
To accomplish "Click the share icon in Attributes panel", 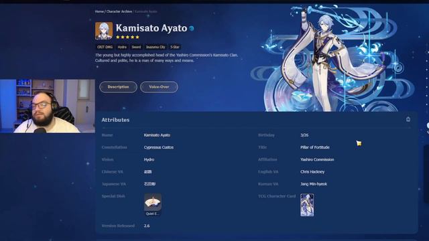I will (x=408, y=119).
